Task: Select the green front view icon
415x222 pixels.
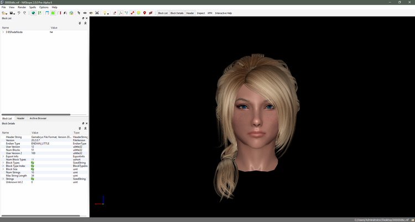Action: [53, 13]
